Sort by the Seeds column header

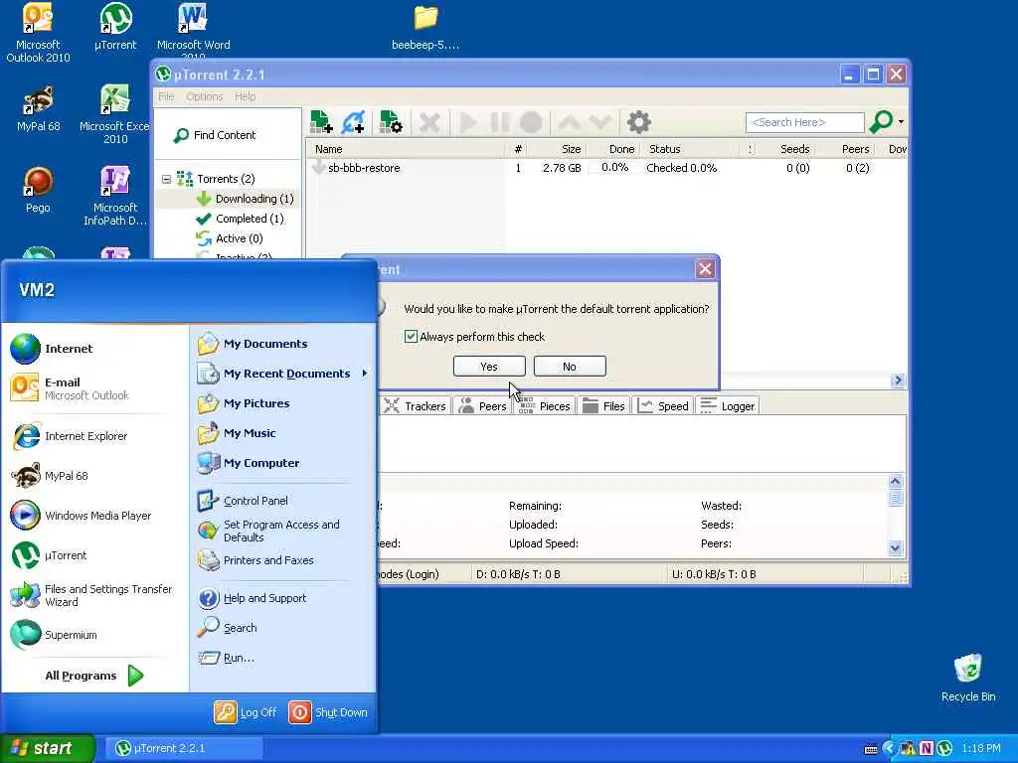click(785, 149)
